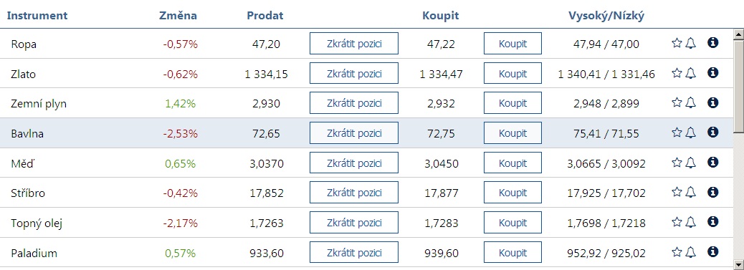The height and width of the screenshot is (270, 744).
Task: Show information details for Stříbro
Action: [712, 192]
